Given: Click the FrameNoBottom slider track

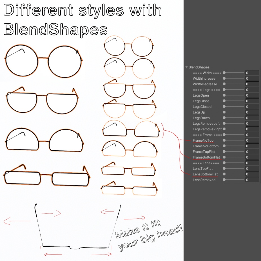Looking at the screenshot, I should click(x=234, y=146).
